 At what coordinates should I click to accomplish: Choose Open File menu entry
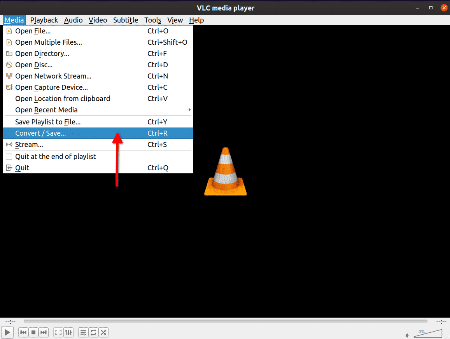98,31
